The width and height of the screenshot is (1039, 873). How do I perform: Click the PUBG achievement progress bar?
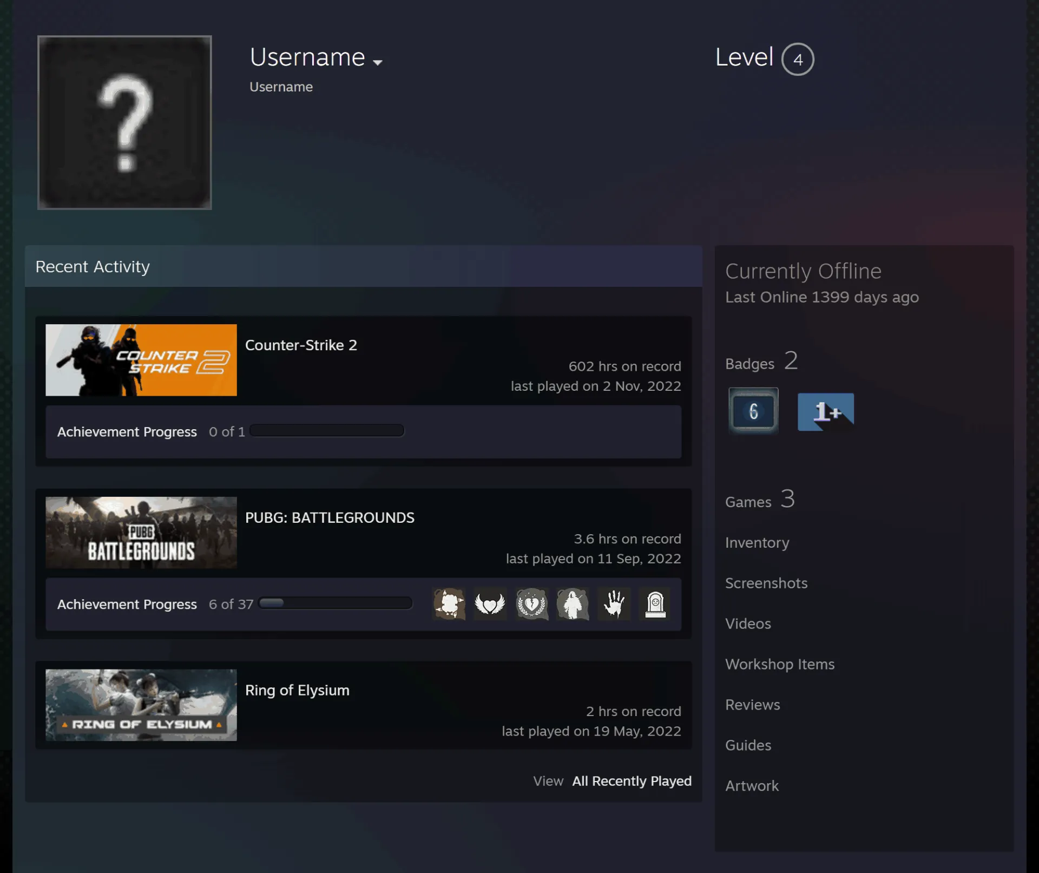pos(336,603)
